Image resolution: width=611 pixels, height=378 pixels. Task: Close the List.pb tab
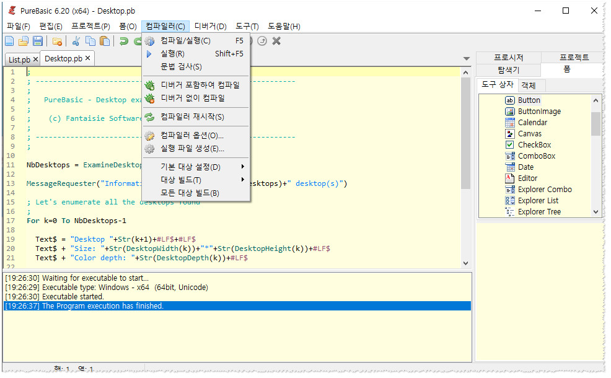tap(35, 59)
